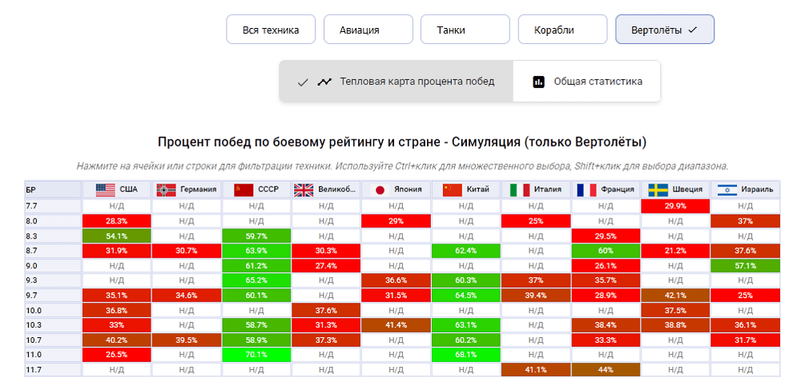The width and height of the screenshot is (801, 386).
Task: Click the China flag icon in header
Action: point(453,190)
